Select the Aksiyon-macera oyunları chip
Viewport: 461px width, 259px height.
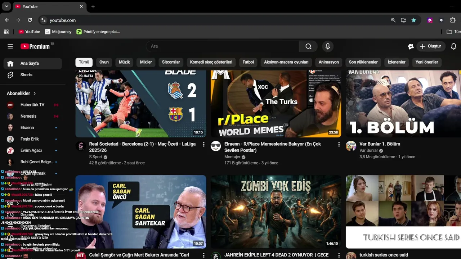pyautogui.click(x=286, y=62)
